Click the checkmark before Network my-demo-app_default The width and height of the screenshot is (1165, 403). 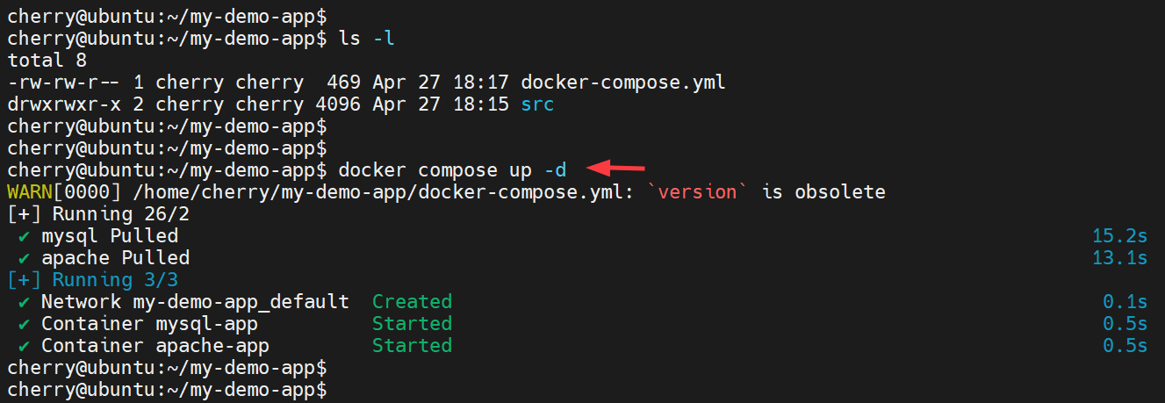[x=25, y=302]
